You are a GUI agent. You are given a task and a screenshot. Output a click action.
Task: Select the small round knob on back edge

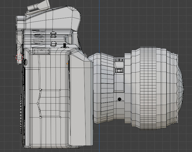pos(25,62)
